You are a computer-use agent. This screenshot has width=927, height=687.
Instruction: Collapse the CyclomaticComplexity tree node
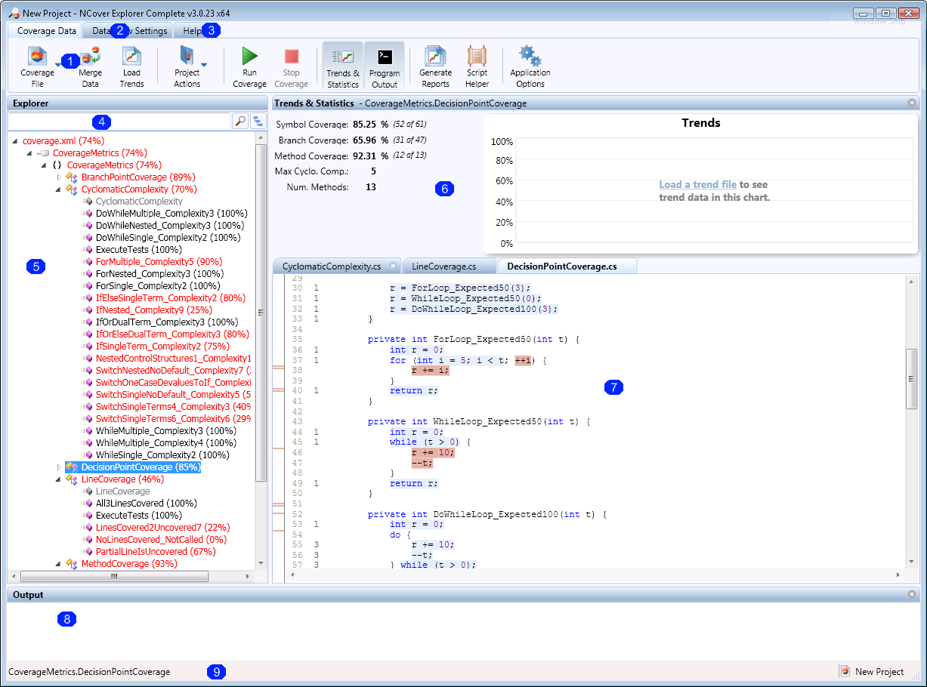point(59,189)
